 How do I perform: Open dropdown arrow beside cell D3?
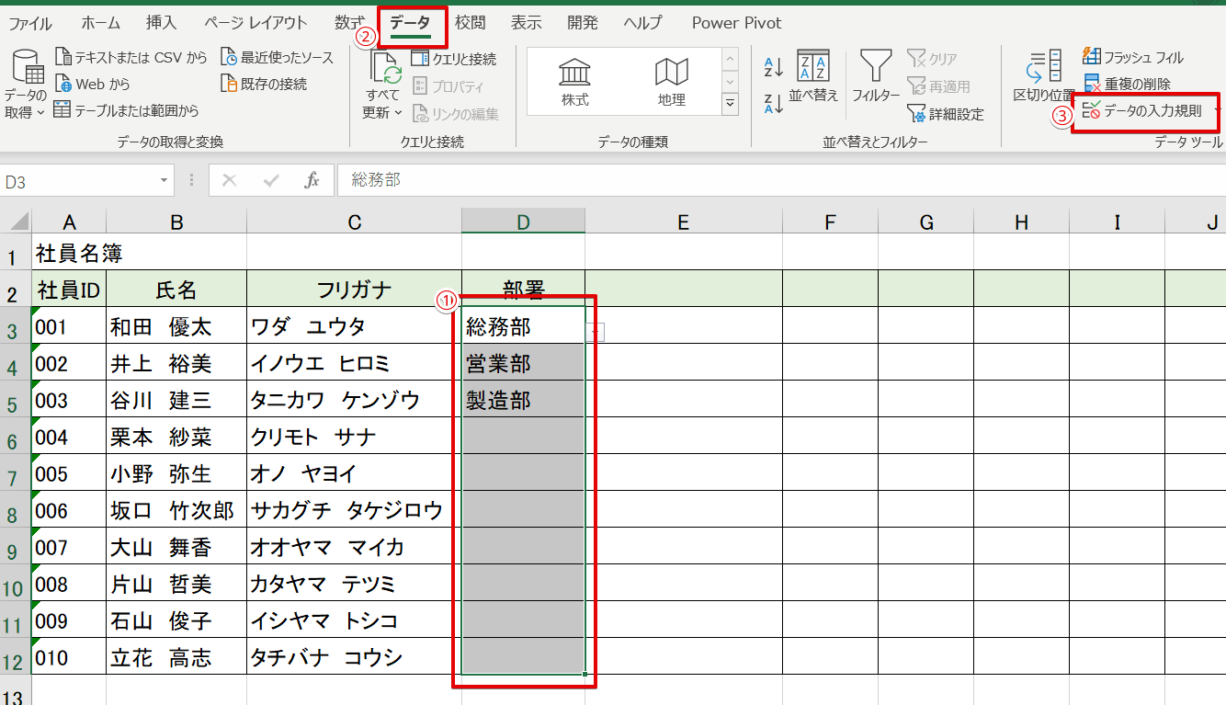click(x=596, y=332)
